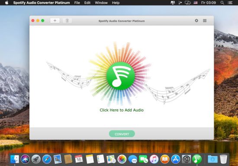The height and width of the screenshot is (166, 238).
Task: Open the Help menu
Action: (116, 3)
